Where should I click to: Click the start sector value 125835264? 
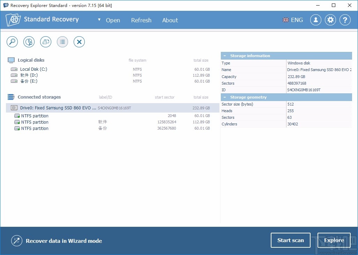coord(167,122)
